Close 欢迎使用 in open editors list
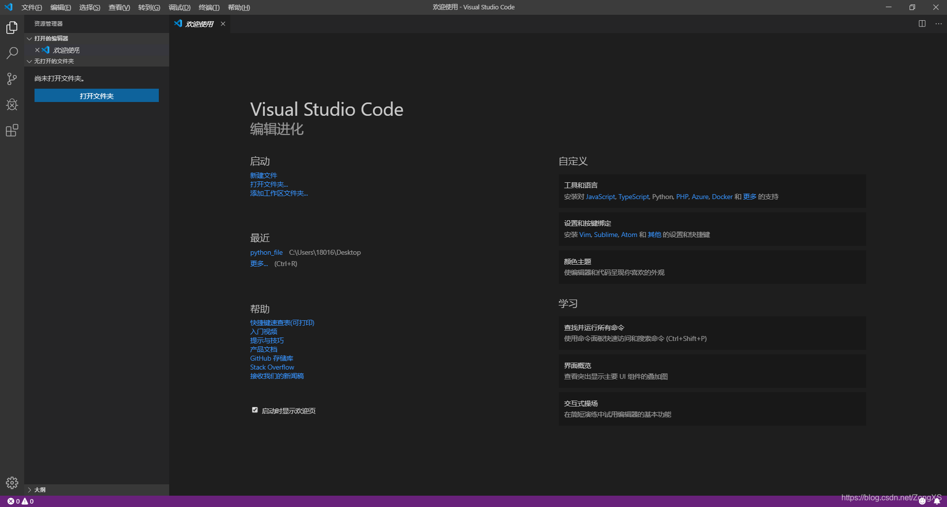947x507 pixels. (37, 50)
